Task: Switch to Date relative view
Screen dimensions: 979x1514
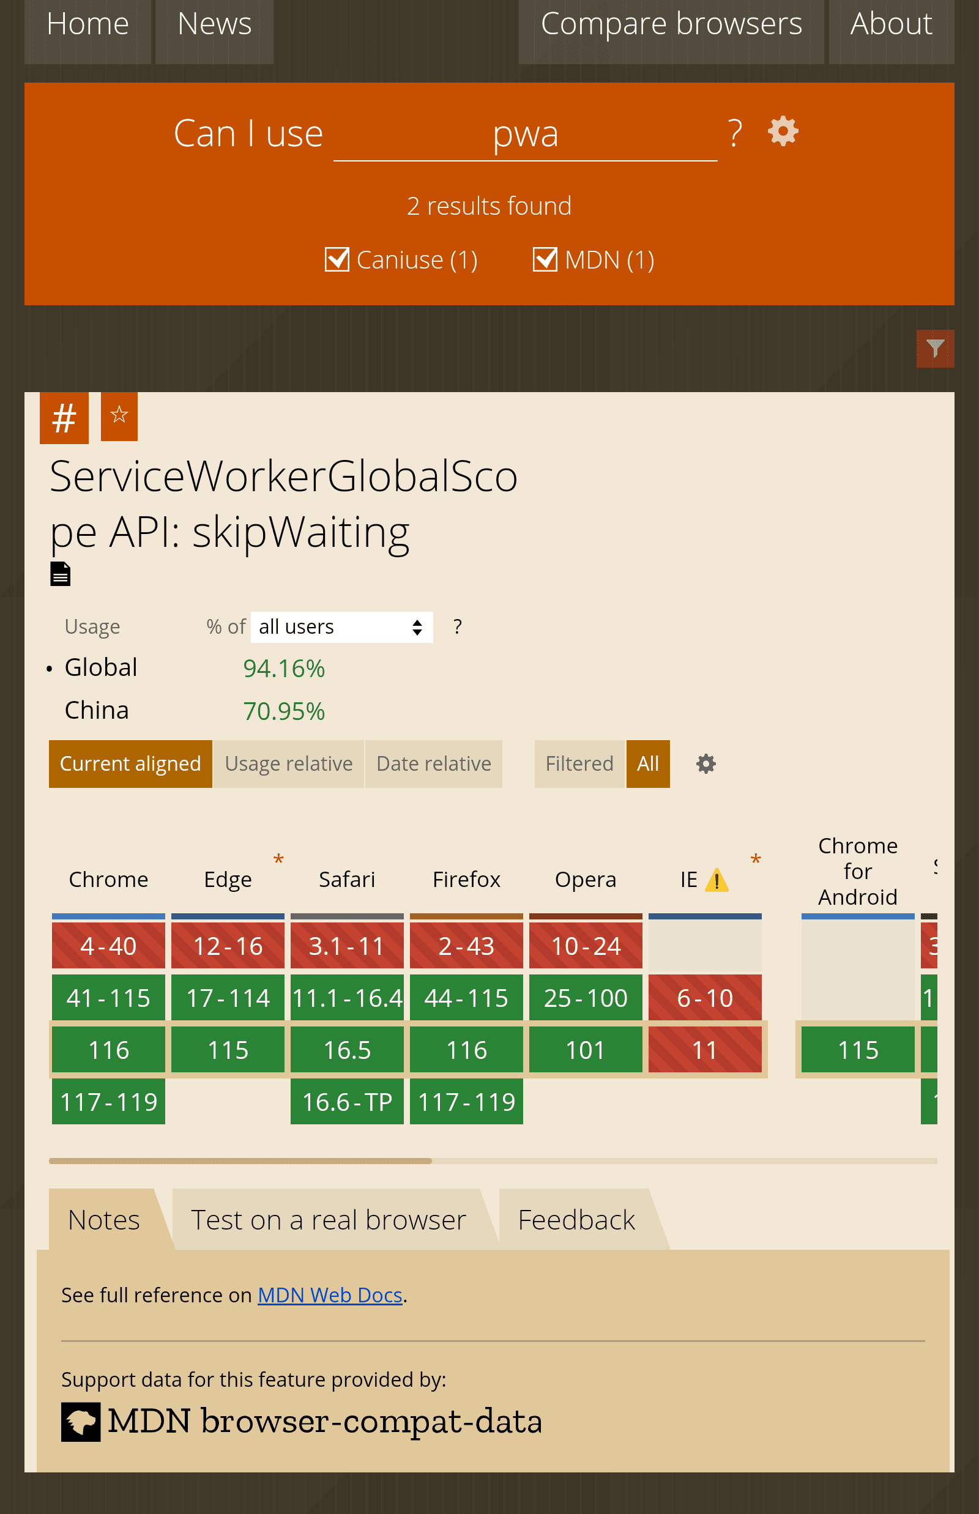Action: (x=434, y=763)
